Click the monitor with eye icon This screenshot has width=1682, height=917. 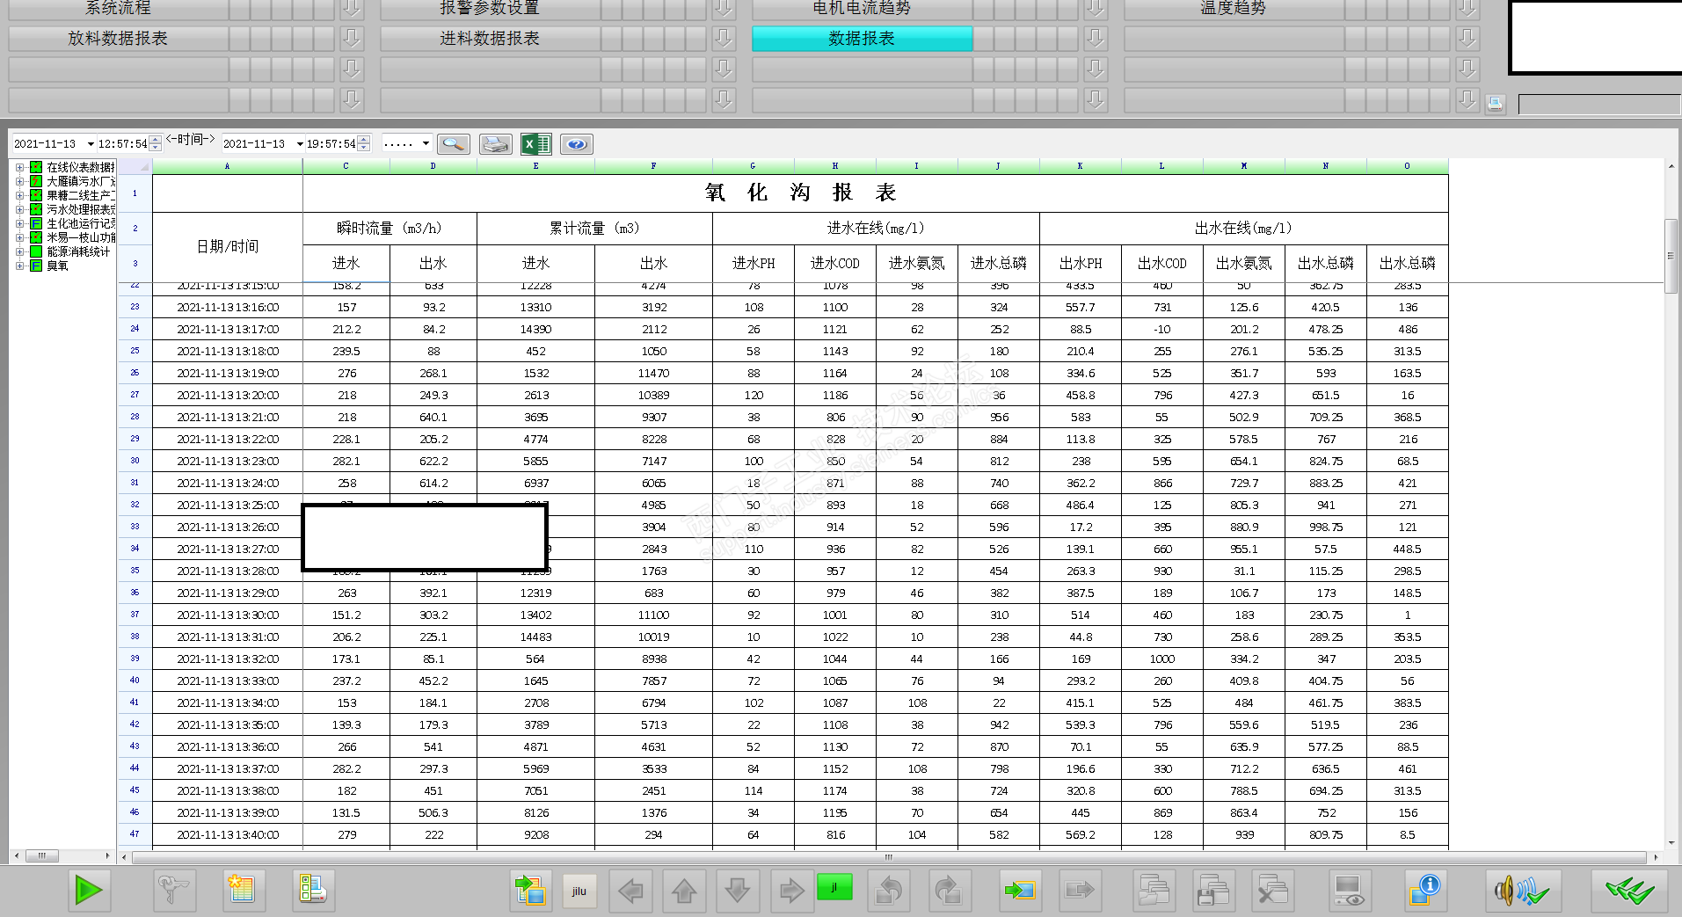point(1349,891)
